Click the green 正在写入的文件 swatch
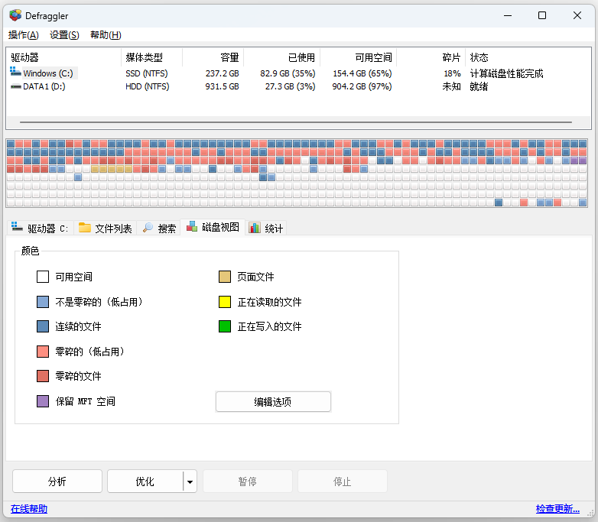 coord(225,326)
